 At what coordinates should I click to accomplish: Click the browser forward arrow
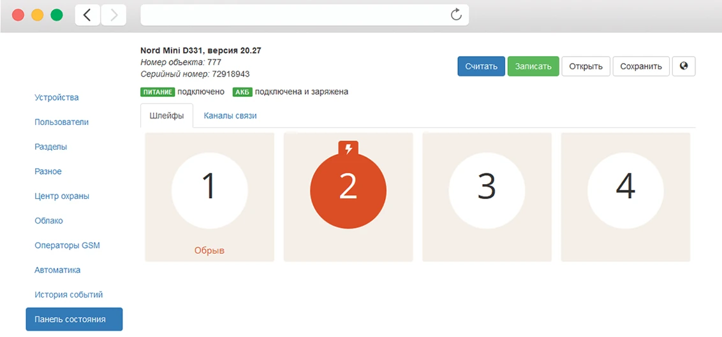point(114,15)
